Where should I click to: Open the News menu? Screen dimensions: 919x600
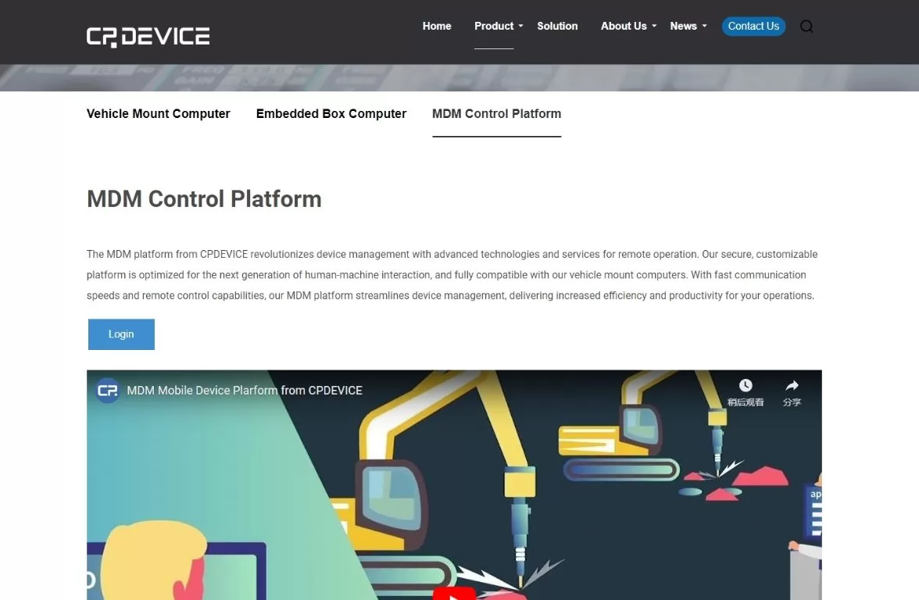[683, 26]
